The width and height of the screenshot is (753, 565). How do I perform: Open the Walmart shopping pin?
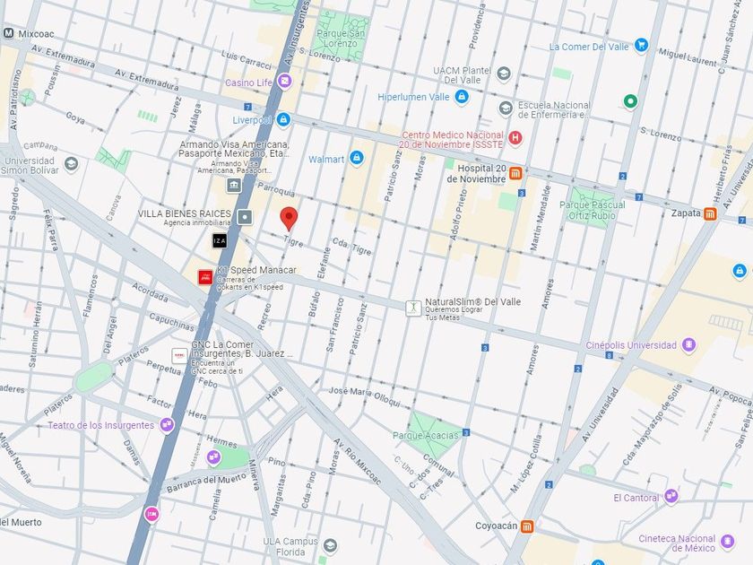tap(357, 158)
